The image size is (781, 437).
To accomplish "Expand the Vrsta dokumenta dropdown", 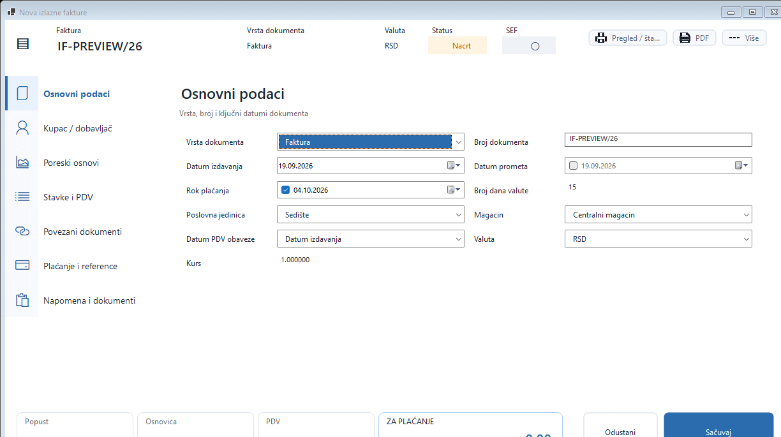I will pos(458,142).
